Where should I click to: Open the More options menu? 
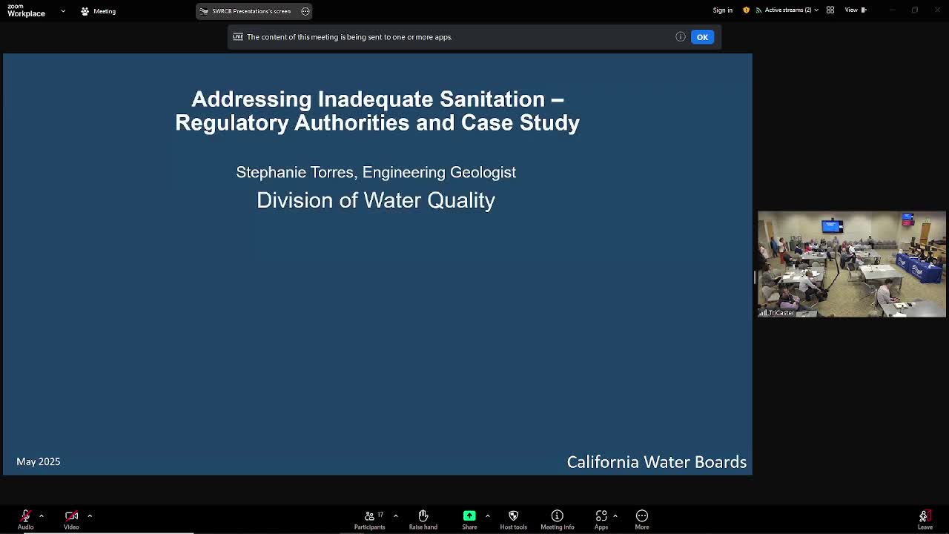pyautogui.click(x=642, y=519)
